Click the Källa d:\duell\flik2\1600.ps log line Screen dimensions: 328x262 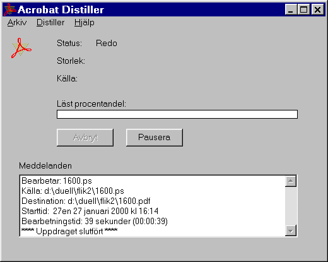pyautogui.click(x=73, y=191)
